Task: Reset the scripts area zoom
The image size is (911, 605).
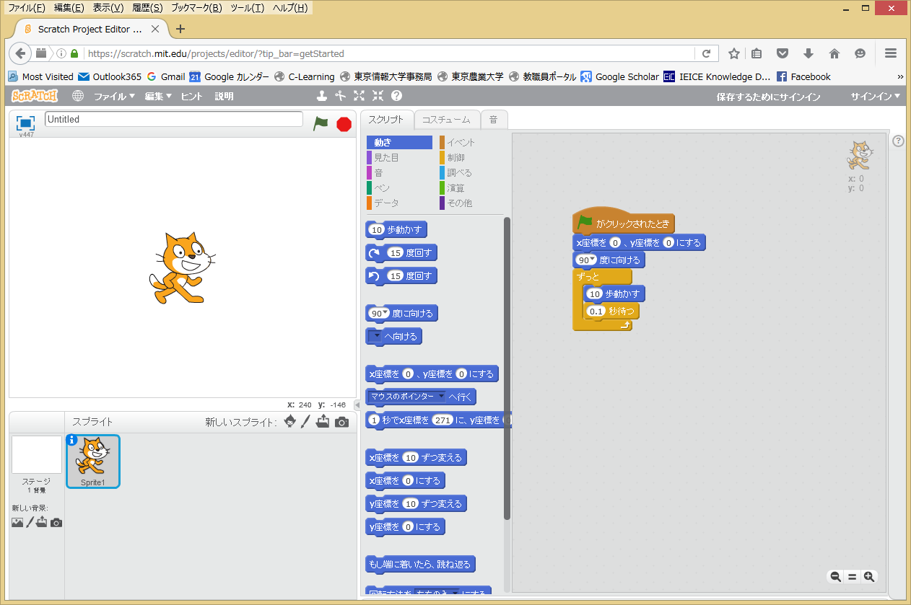Action: (852, 576)
